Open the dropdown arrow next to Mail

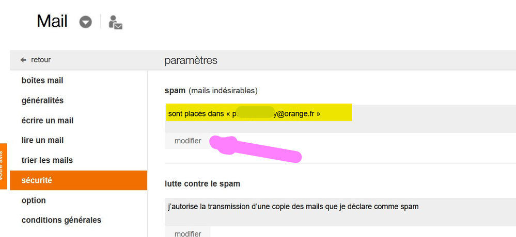[85, 22]
